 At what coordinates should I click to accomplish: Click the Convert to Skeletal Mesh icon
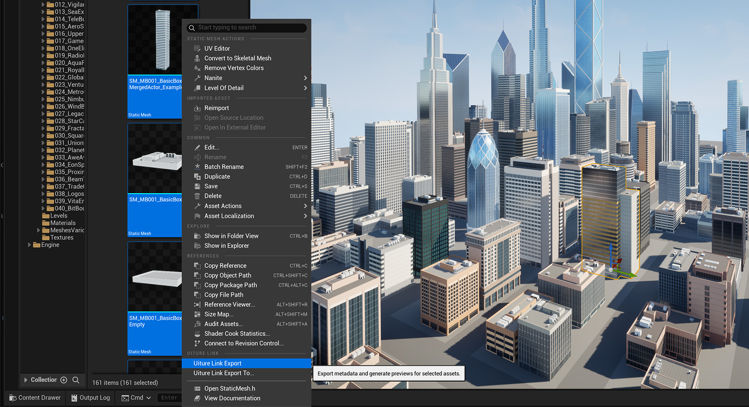[197, 58]
